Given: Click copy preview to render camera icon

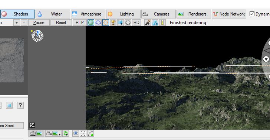Looking at the screenshot, I should 36,133.
